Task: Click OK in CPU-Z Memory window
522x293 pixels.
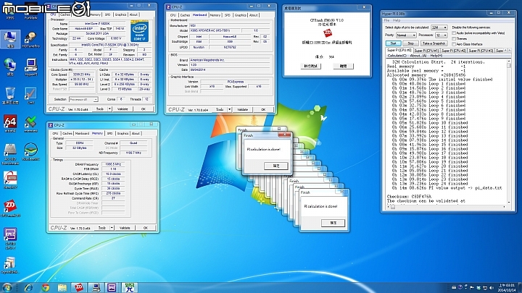Action: [146, 228]
